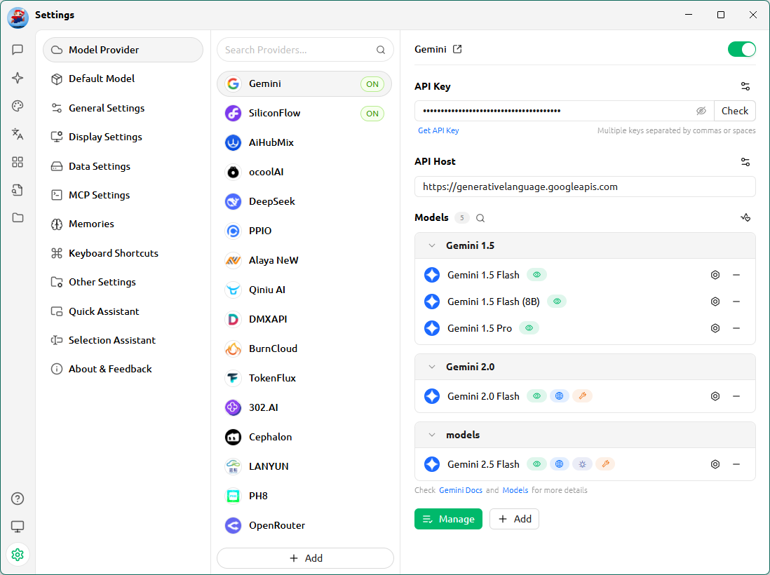This screenshot has height=575, width=770.
Task: Open settings for Gemini 1.5 Flash (8B)
Action: [715, 302]
